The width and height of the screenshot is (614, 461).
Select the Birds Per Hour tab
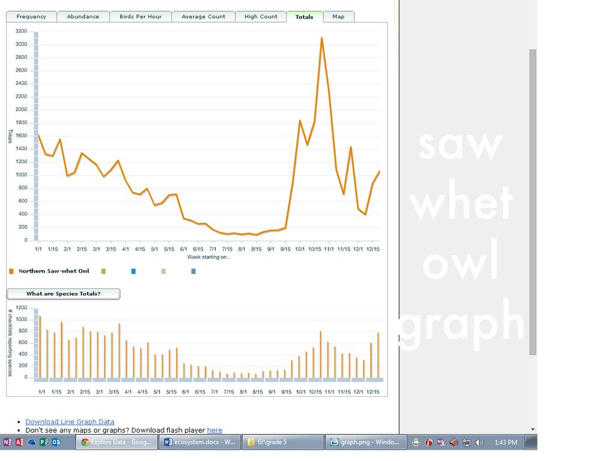tap(140, 17)
